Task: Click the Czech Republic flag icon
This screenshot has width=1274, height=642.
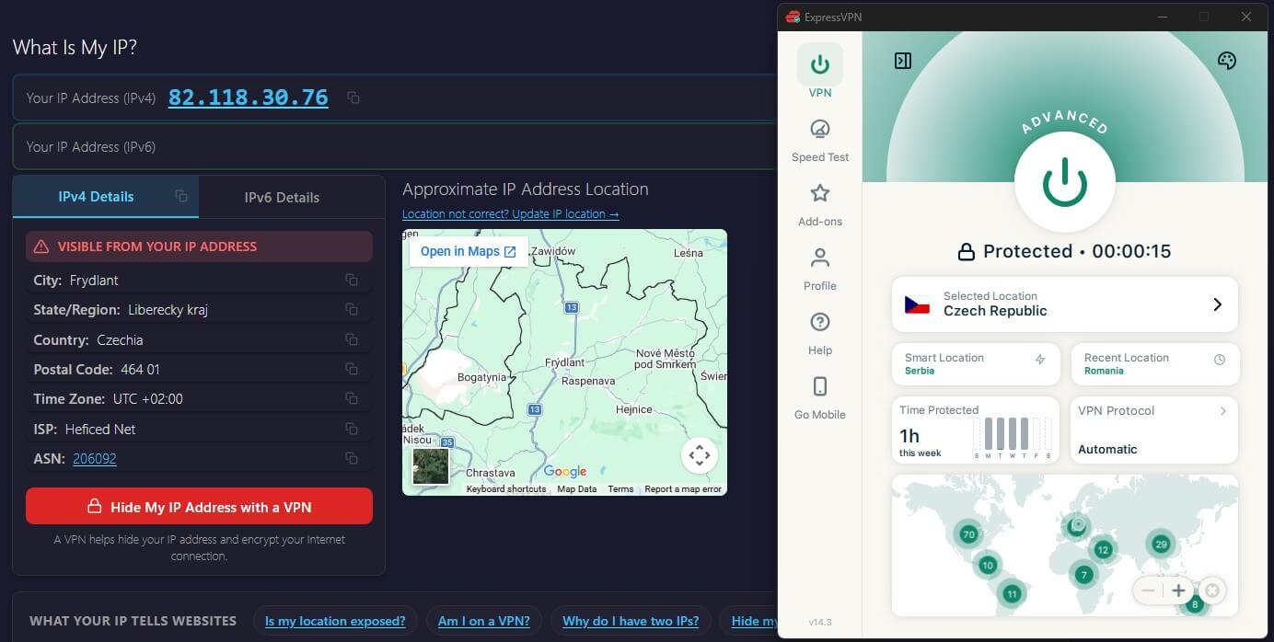Action: tap(917, 304)
